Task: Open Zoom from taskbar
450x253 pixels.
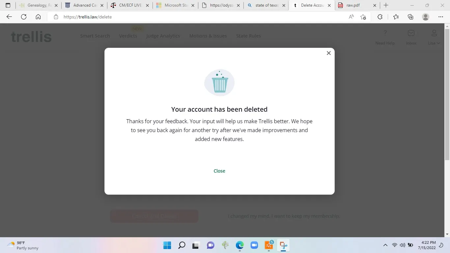Action: coord(254,245)
